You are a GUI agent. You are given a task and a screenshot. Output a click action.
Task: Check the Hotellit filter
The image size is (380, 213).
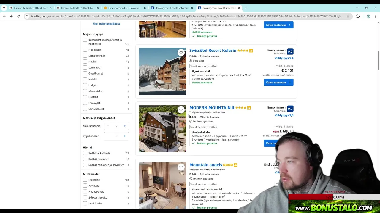[x=85, y=79]
